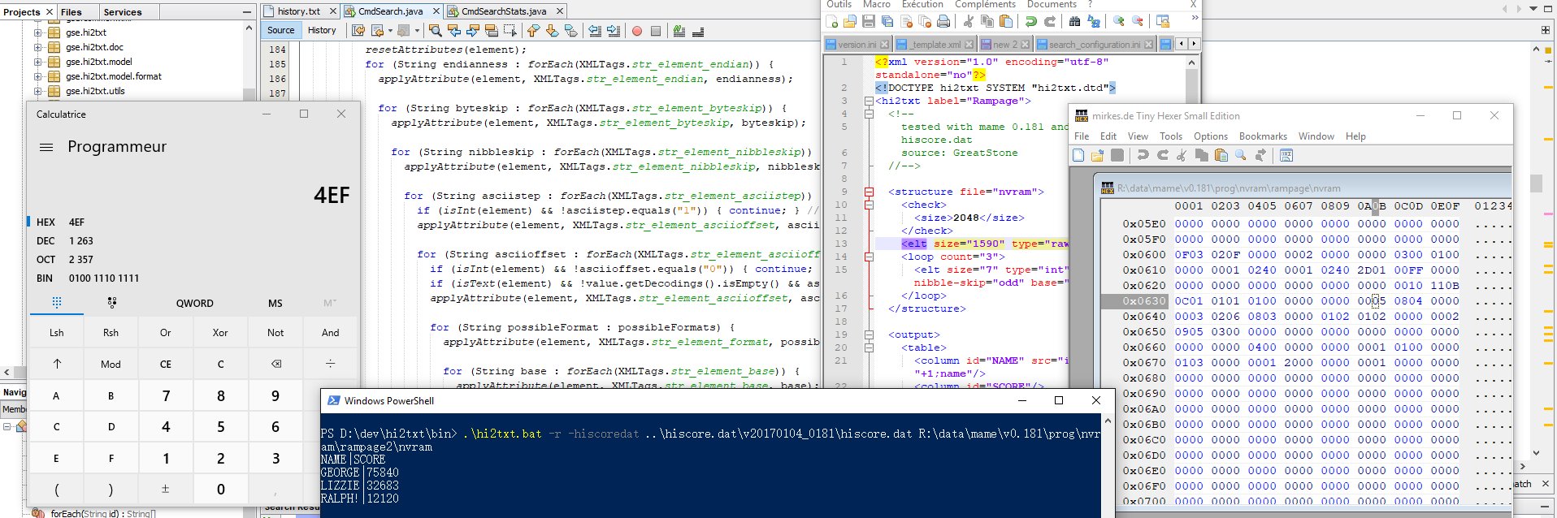
Task: Click Last Edit icon in NetBeans editor toolbar
Action: coord(358,31)
